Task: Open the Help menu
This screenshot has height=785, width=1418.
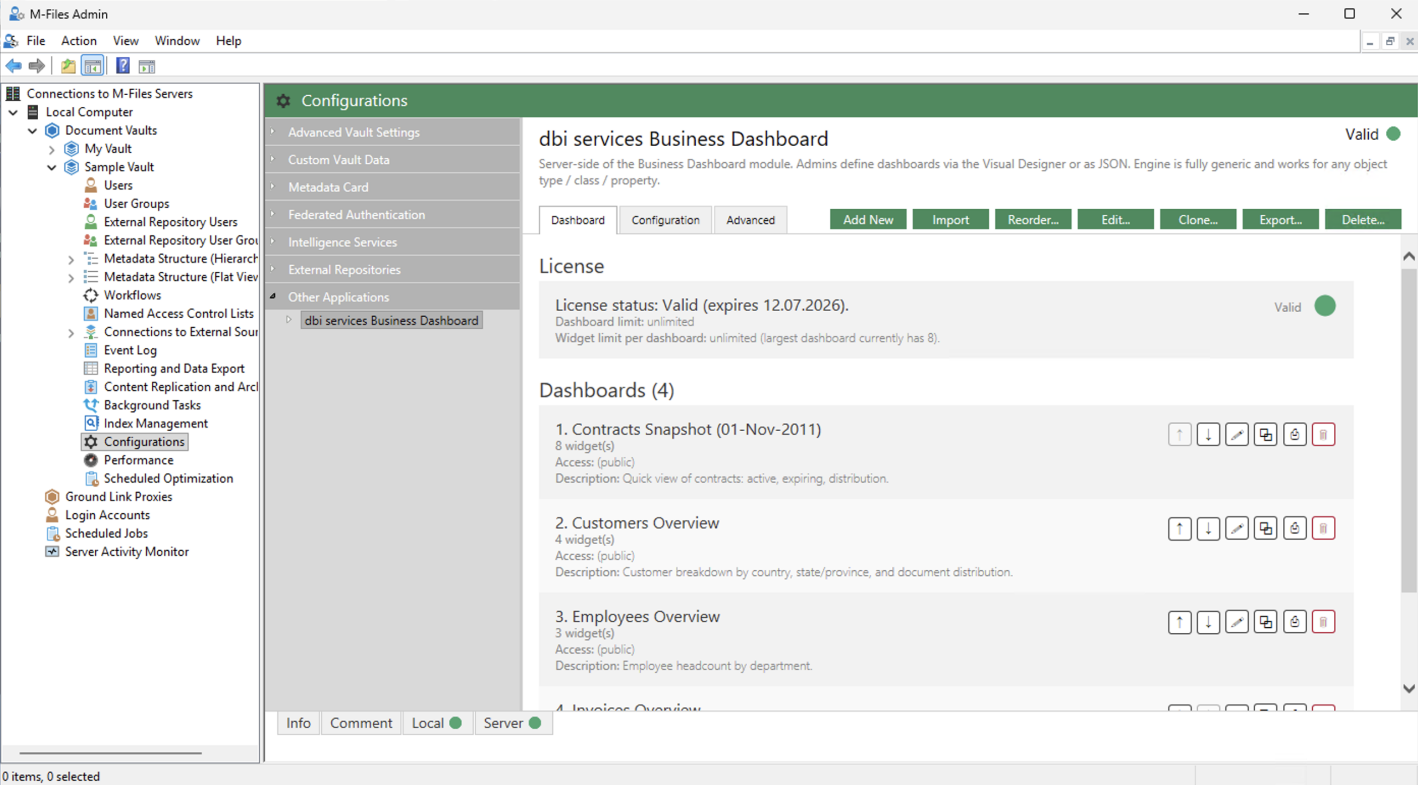Action: (228, 40)
